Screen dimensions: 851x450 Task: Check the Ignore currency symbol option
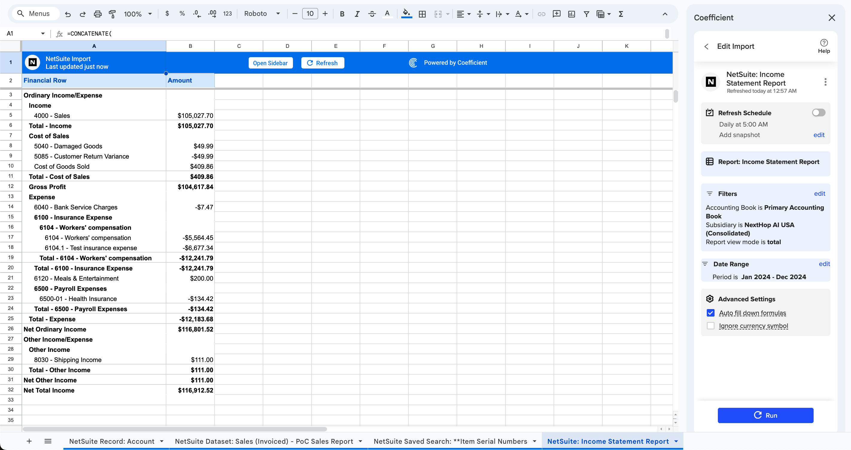[x=711, y=326]
